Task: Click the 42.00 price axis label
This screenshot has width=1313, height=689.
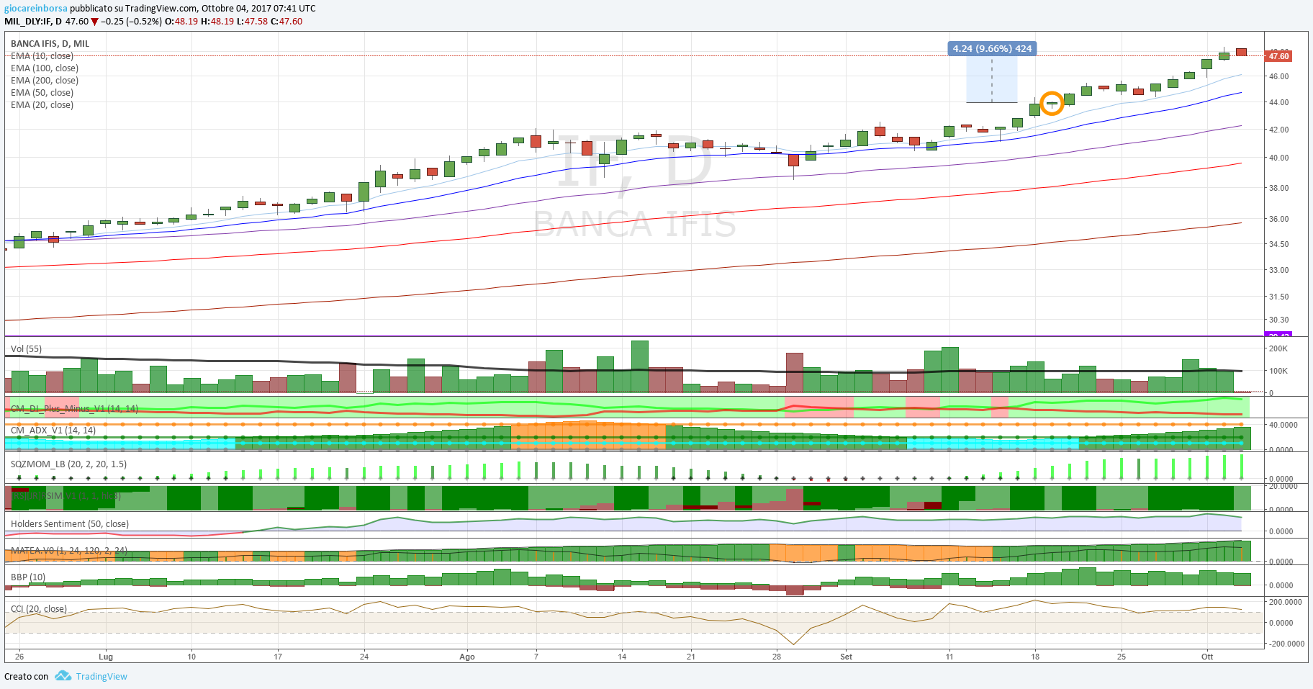Action: (x=1278, y=130)
